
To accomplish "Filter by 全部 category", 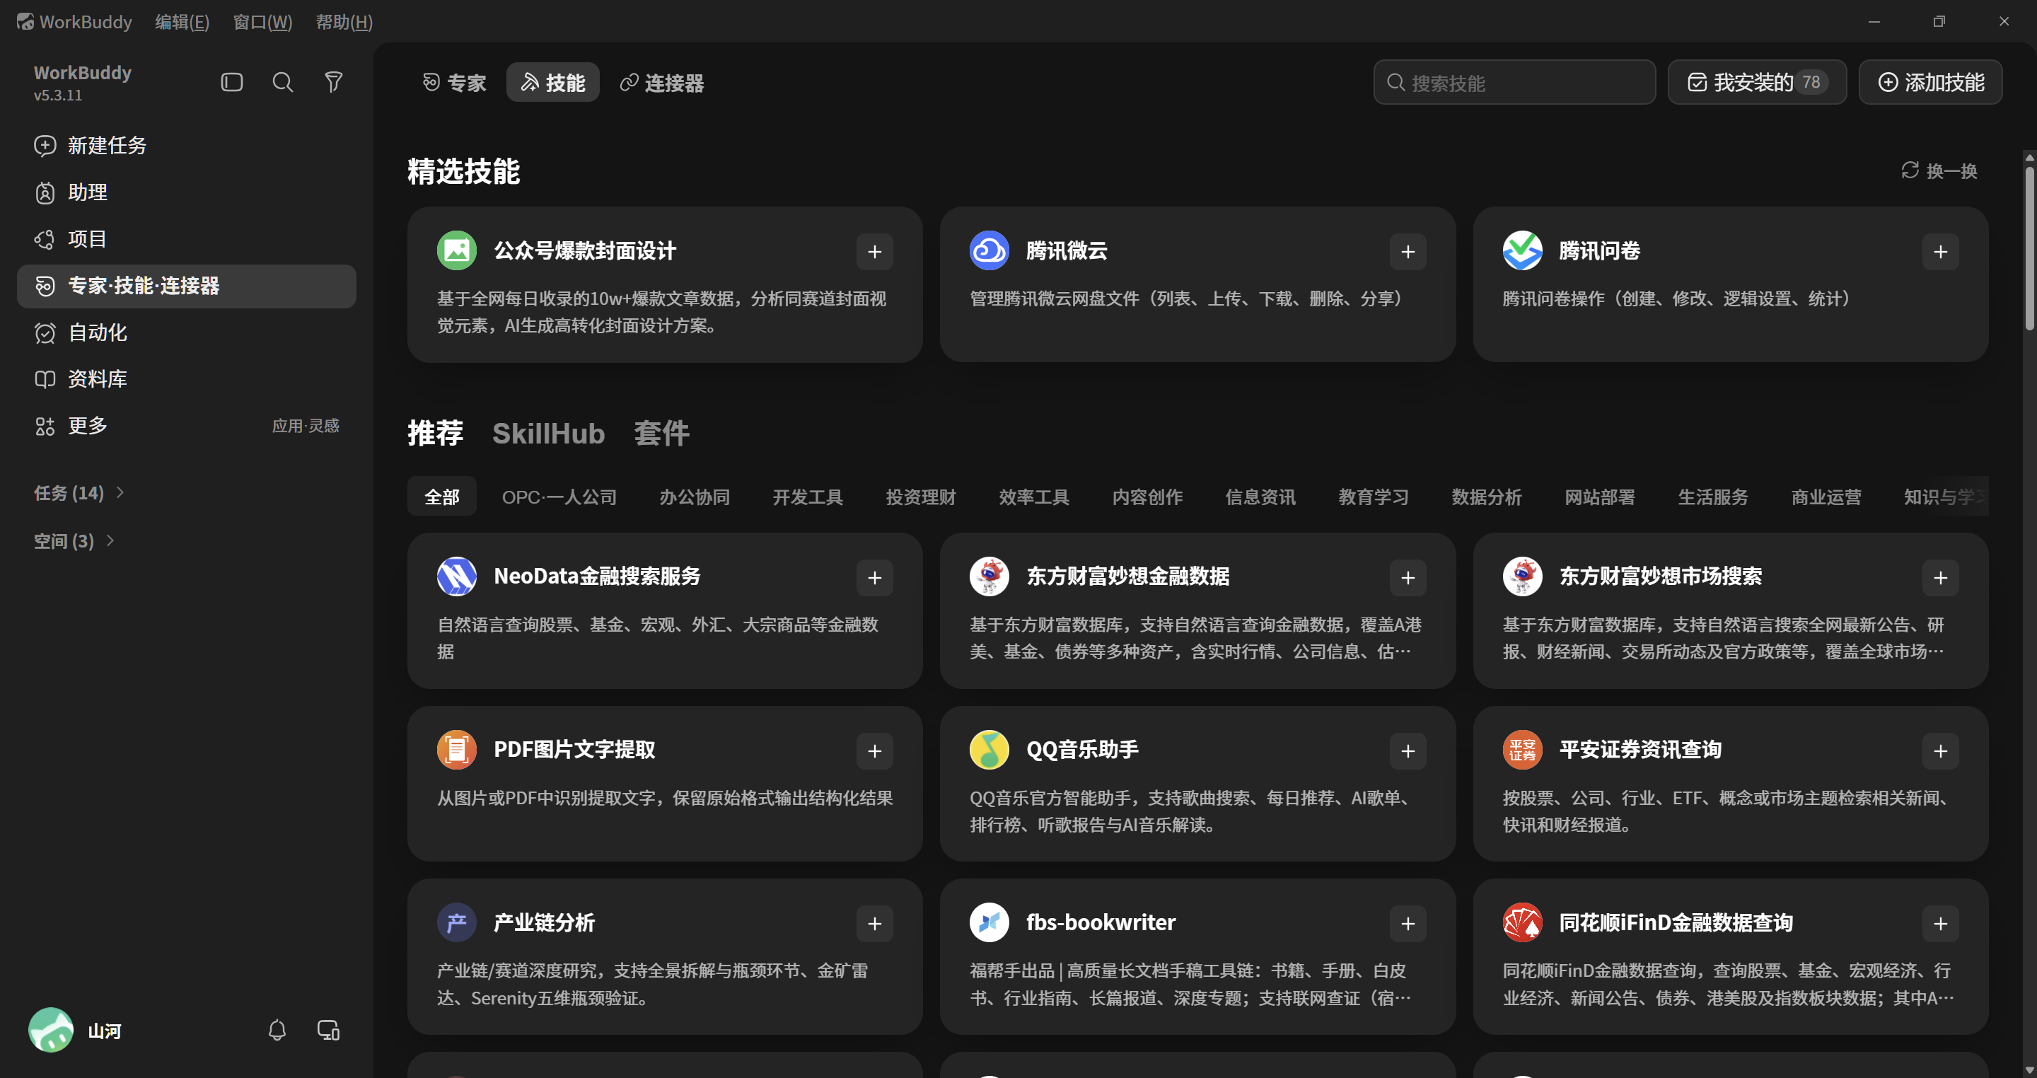I will tap(442, 497).
